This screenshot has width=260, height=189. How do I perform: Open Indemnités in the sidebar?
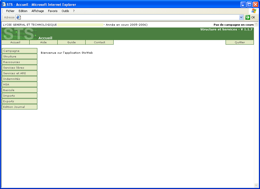19,79
